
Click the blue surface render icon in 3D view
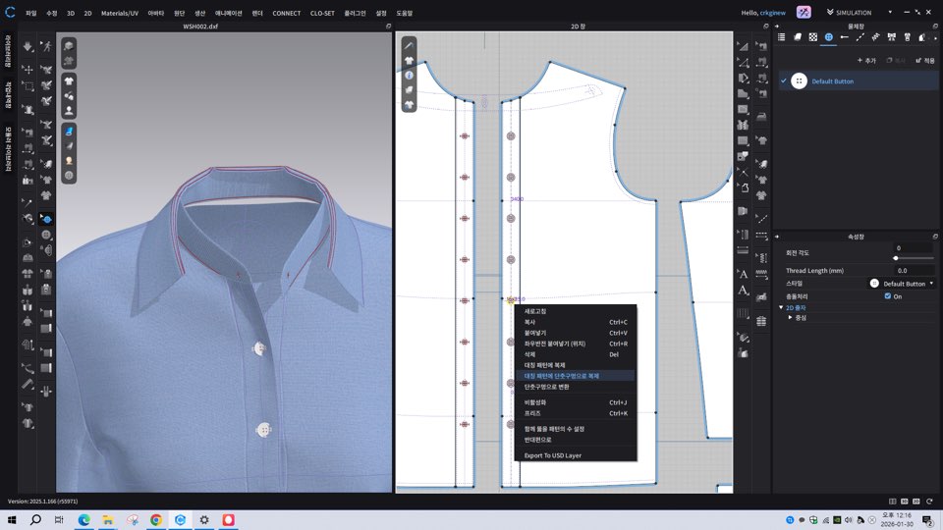[69, 131]
